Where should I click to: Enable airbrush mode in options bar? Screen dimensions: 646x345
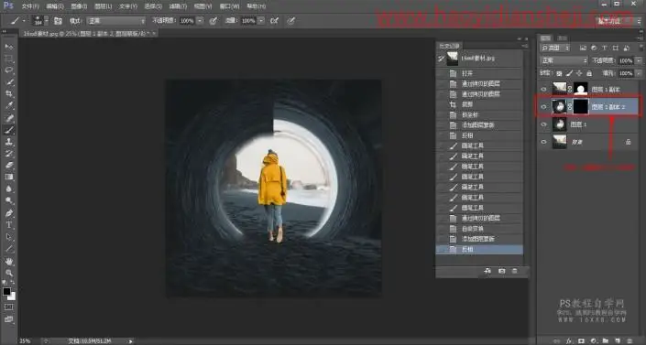click(274, 20)
